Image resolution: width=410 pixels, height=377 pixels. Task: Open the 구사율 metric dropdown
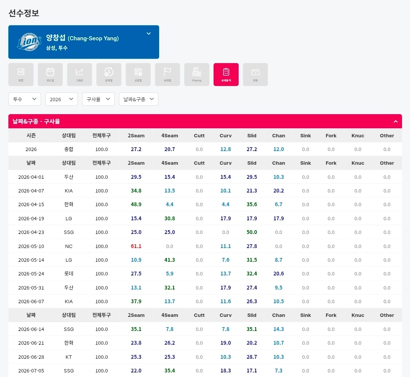point(98,99)
